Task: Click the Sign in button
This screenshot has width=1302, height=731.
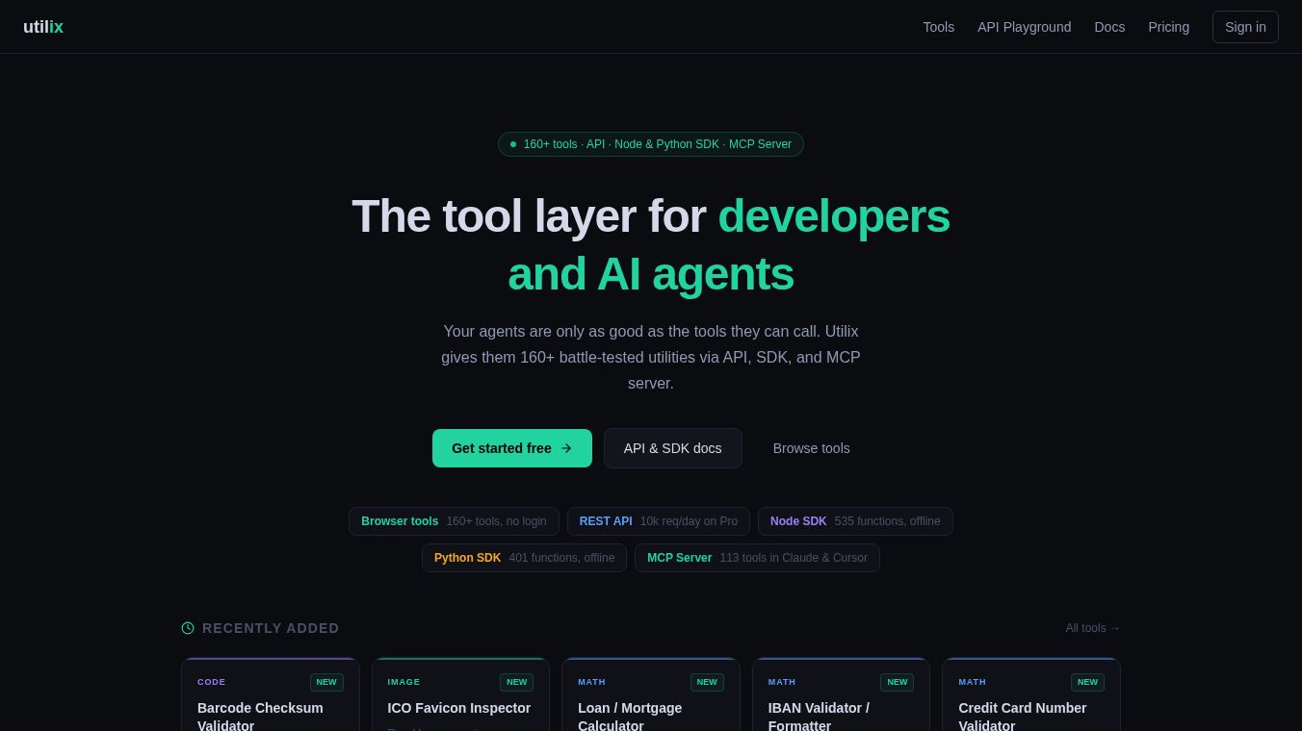Action: click(x=1245, y=27)
